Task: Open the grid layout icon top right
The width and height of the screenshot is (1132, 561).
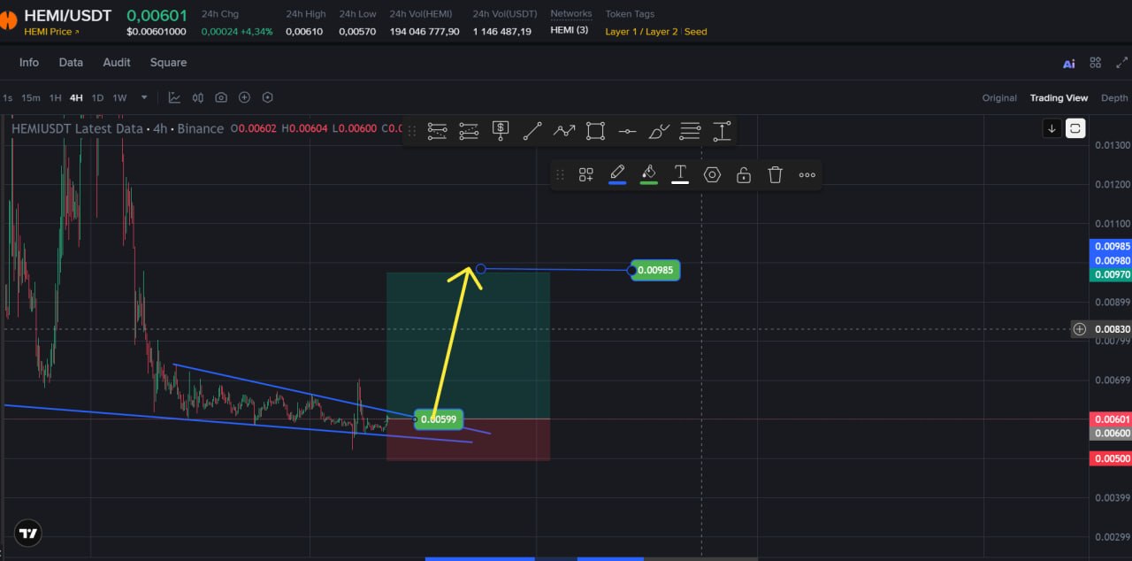Action: click(x=1096, y=63)
